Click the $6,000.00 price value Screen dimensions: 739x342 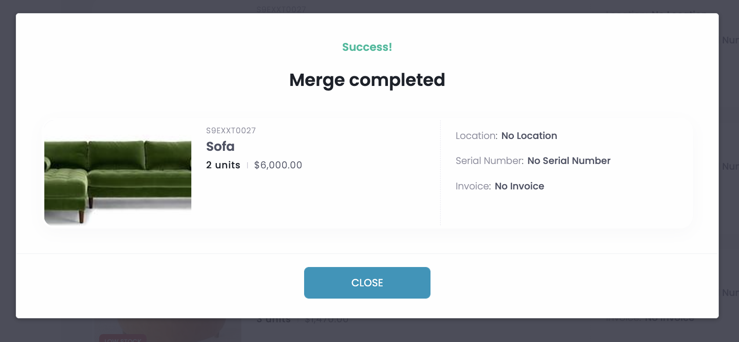click(278, 165)
